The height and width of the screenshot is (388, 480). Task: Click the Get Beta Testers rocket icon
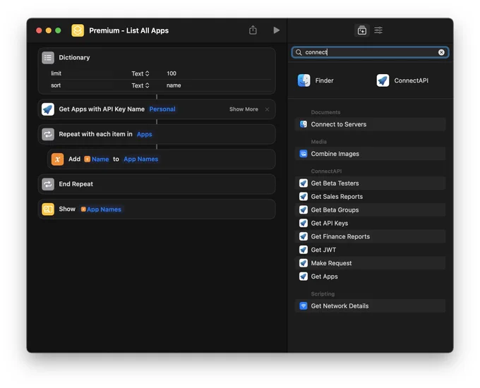pyautogui.click(x=303, y=183)
